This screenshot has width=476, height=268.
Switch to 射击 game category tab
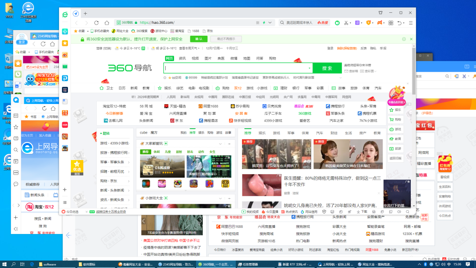click(x=190, y=152)
